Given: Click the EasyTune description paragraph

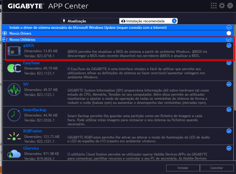Looking at the screenshot, I should (136, 73).
